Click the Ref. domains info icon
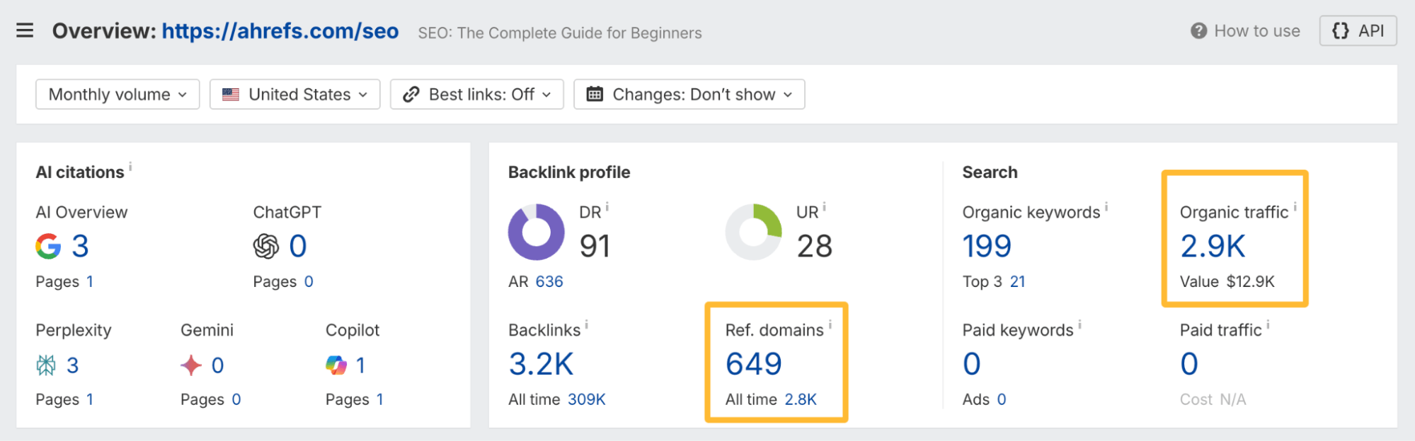 click(830, 325)
